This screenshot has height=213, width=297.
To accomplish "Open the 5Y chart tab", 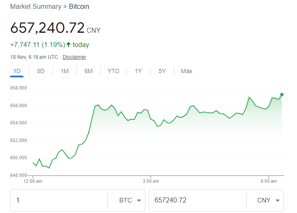I will coord(162,71).
